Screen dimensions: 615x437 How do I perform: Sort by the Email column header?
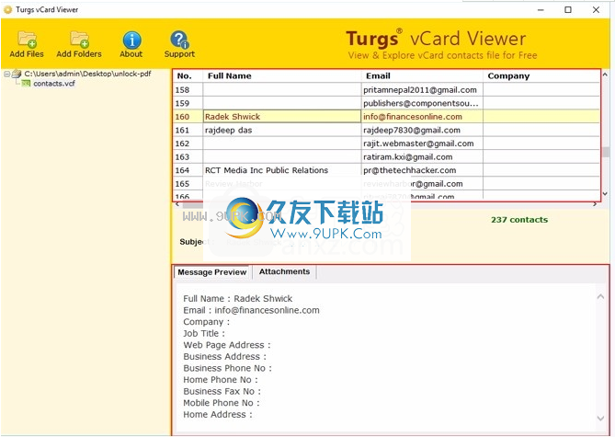tap(422, 76)
